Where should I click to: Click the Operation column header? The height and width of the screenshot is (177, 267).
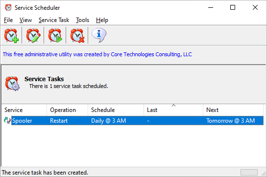pyautogui.click(x=67, y=110)
